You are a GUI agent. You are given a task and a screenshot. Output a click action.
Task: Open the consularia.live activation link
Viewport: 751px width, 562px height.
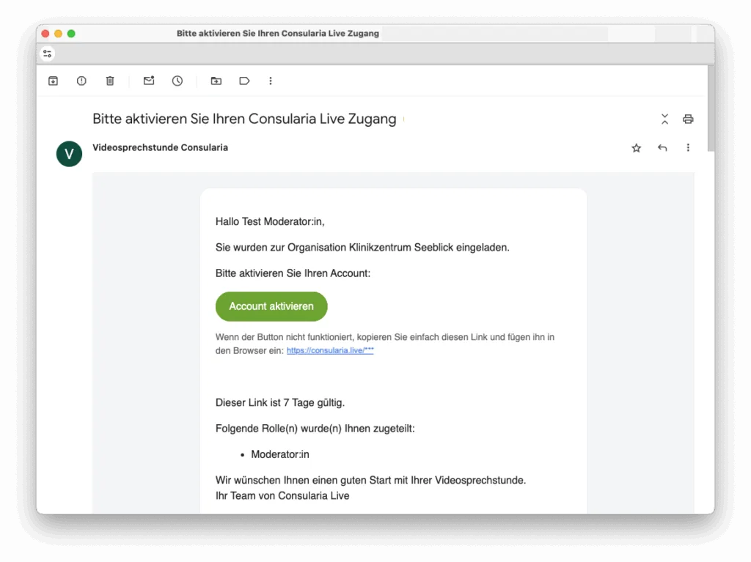330,351
